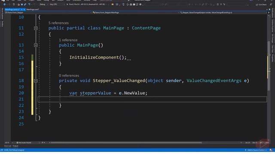275x154 pixels.
Task: Open the Error List panel tab
Action: (8, 146)
